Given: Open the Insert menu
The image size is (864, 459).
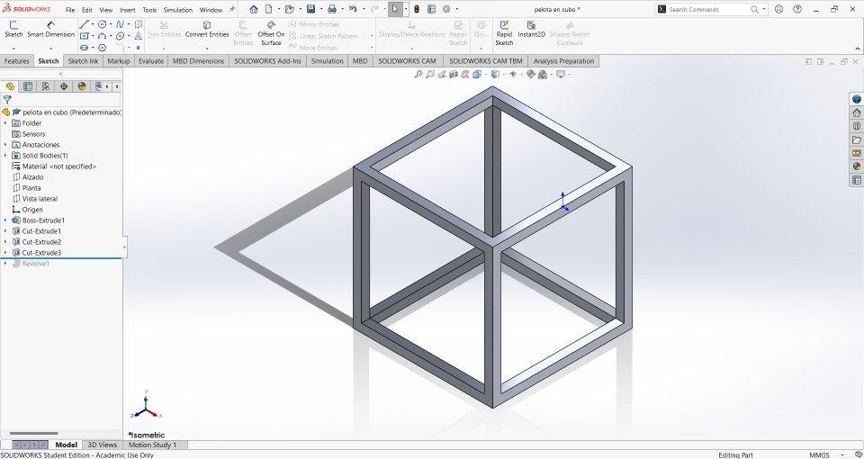Looking at the screenshot, I should 127,10.
